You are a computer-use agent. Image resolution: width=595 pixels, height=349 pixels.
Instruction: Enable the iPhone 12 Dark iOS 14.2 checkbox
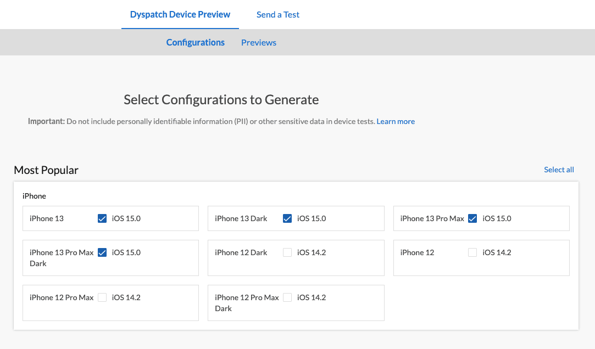pyautogui.click(x=287, y=252)
